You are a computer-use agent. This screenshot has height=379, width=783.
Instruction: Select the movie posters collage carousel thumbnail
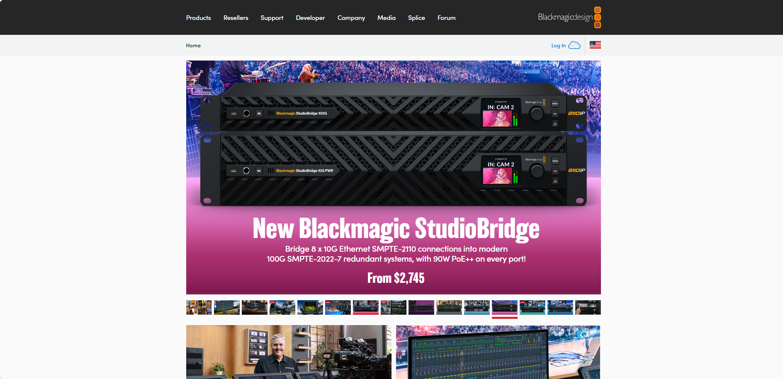click(199, 307)
